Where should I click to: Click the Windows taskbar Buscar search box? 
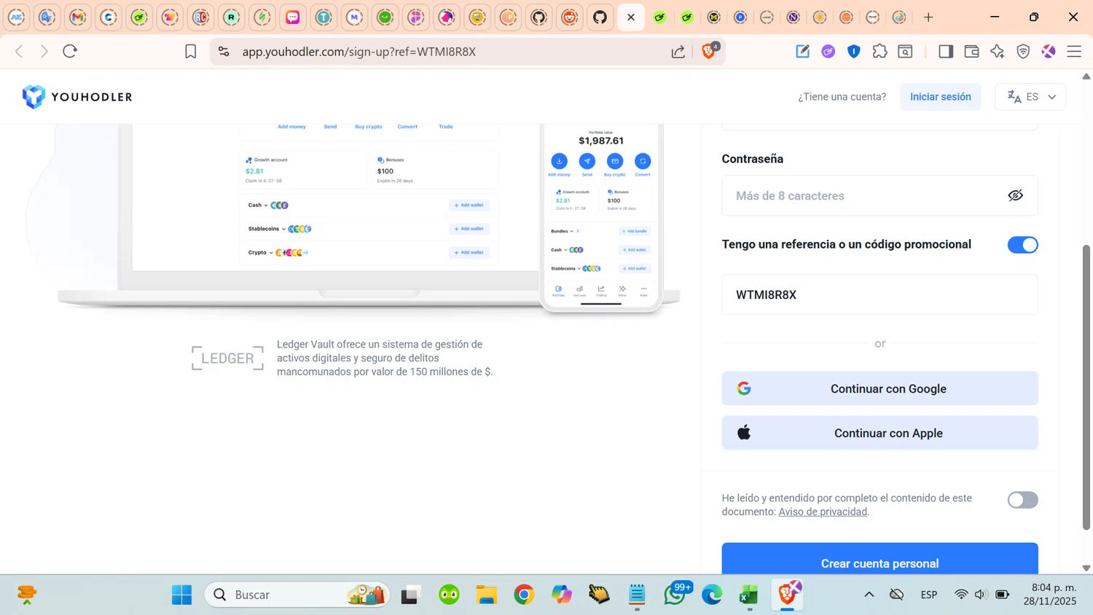click(x=297, y=595)
